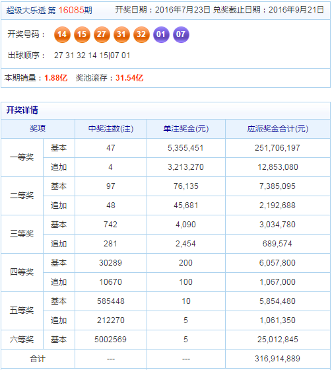Select the 六等奖 row label
The image size is (332, 370).
coord(22,340)
